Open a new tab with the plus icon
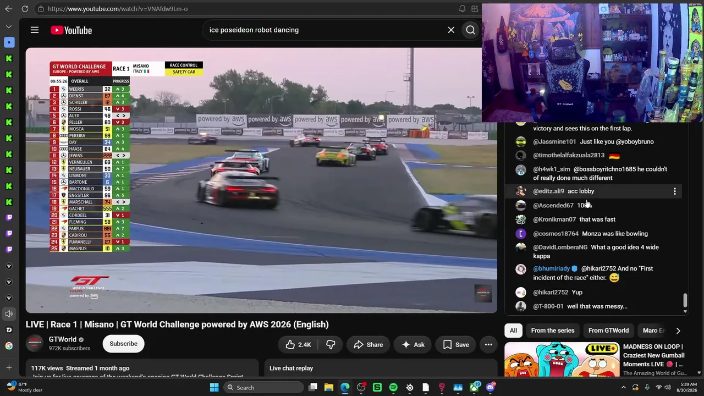The width and height of the screenshot is (704, 396). 9,367
